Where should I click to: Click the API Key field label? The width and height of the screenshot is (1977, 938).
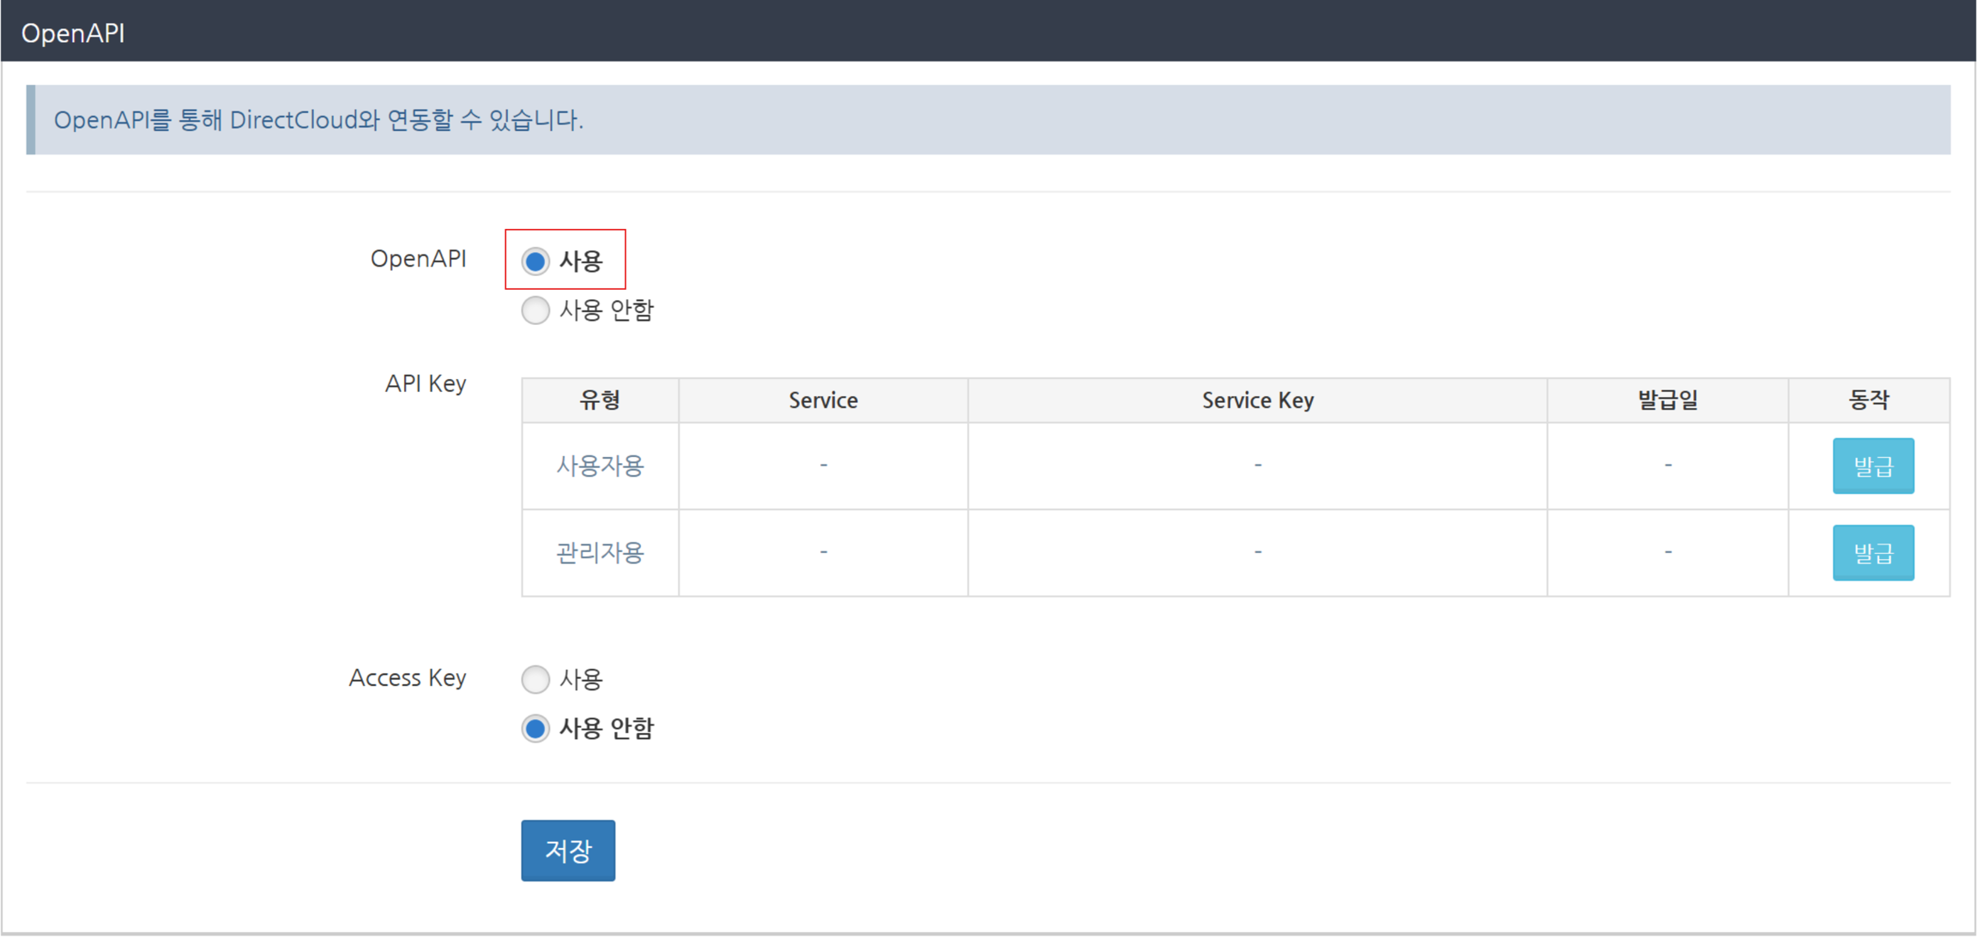pos(425,383)
